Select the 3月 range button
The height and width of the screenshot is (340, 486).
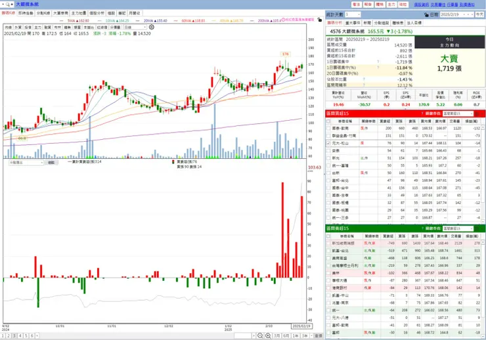click(276, 335)
